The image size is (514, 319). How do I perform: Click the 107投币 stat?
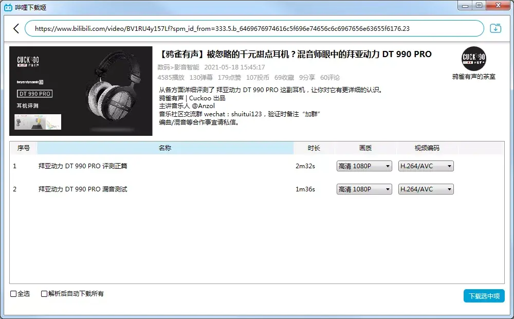(258, 78)
